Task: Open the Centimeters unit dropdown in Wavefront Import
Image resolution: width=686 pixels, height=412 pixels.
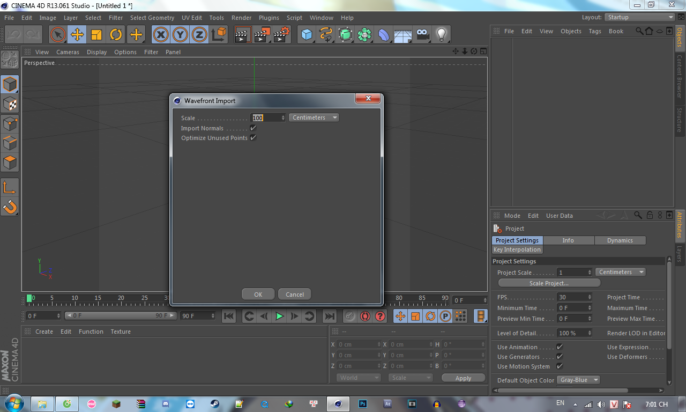Action: 314,117
